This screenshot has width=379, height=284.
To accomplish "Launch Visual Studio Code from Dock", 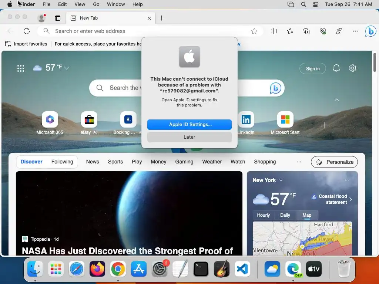I will pos(242,269).
